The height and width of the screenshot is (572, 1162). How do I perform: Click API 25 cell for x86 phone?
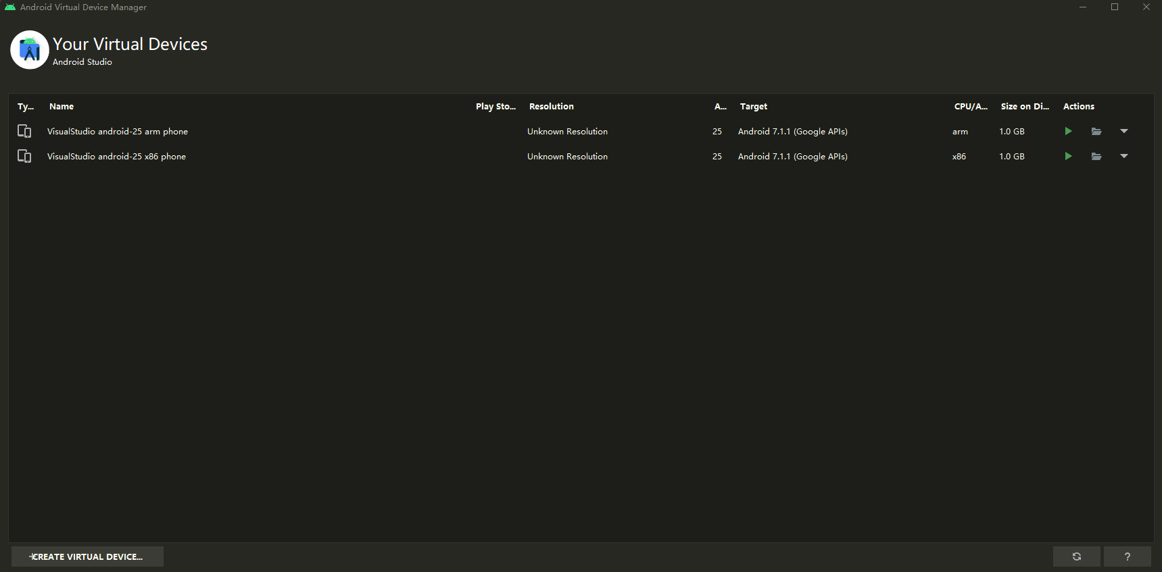[717, 156]
